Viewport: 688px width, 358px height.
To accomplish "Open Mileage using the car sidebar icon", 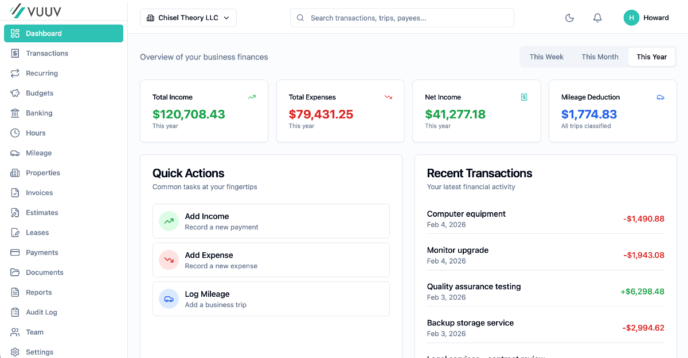I will tap(15, 153).
